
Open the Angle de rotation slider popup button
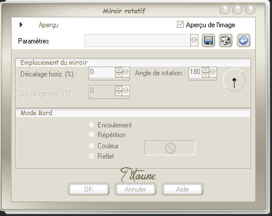point(213,72)
